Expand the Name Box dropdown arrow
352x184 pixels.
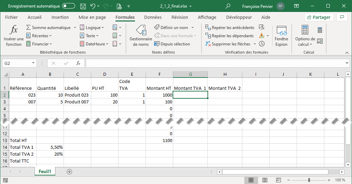[33, 63]
